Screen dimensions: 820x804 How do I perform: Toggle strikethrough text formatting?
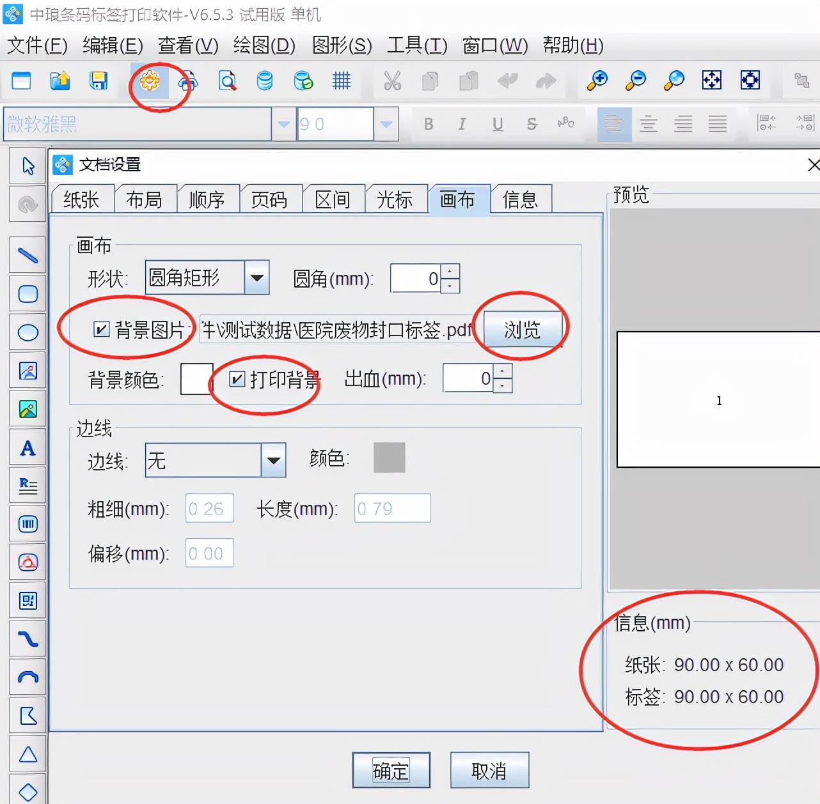(x=532, y=124)
